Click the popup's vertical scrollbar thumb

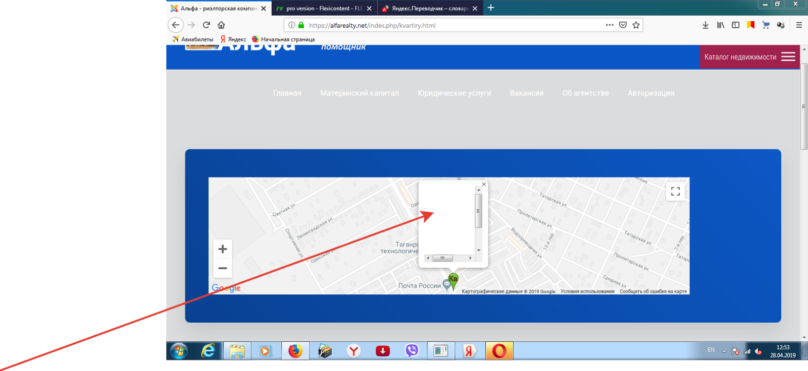click(478, 211)
